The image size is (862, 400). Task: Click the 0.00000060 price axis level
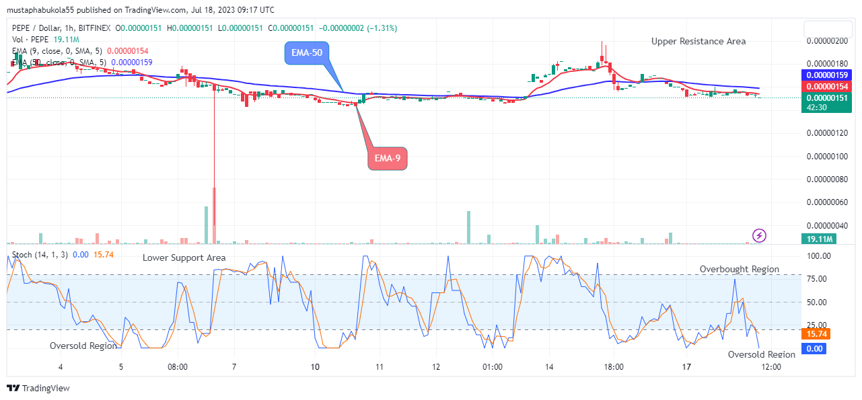click(828, 202)
